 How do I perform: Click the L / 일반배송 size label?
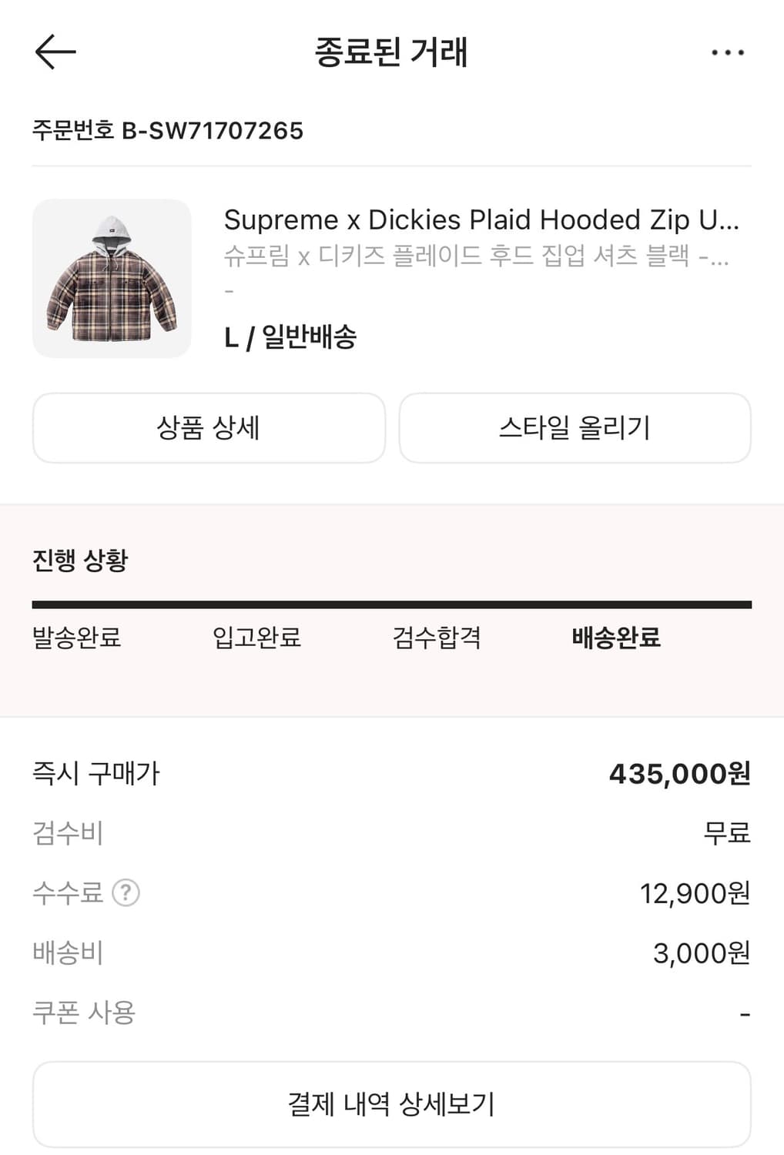tap(290, 337)
